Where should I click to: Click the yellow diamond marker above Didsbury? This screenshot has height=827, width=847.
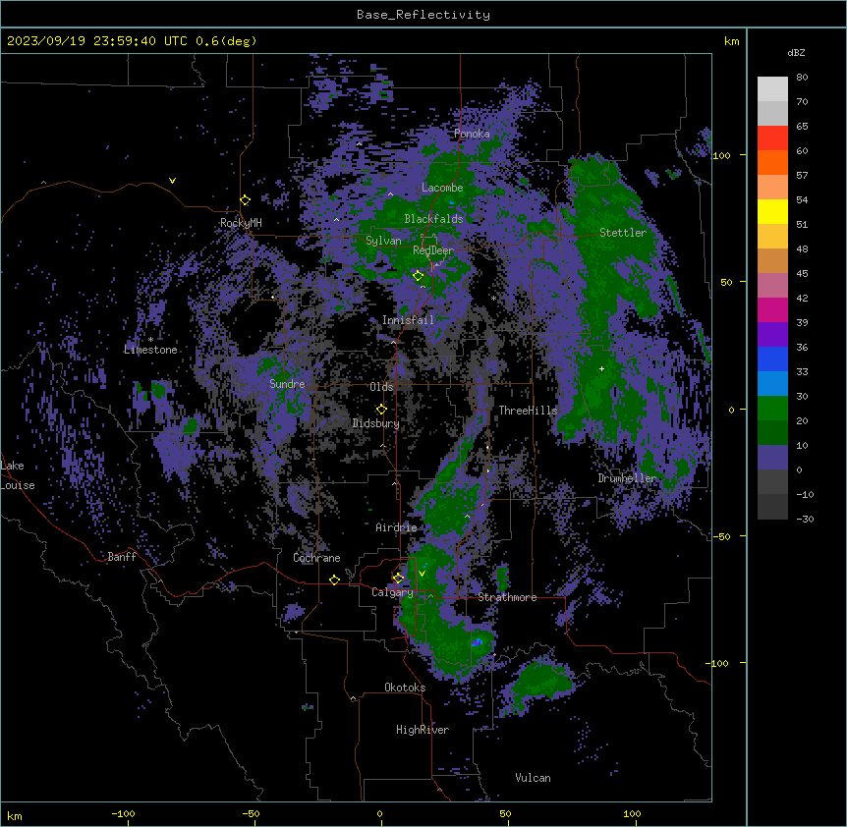pyautogui.click(x=381, y=409)
